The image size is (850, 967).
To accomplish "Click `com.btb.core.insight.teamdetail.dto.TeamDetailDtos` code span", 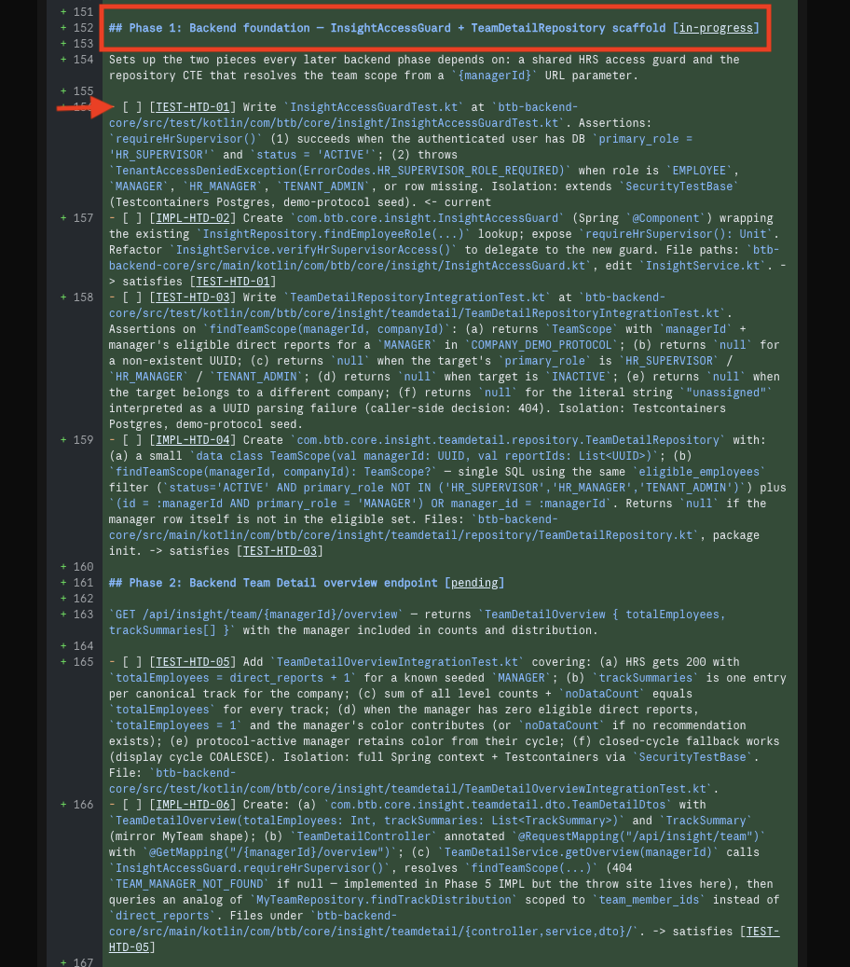I will 498,805.
